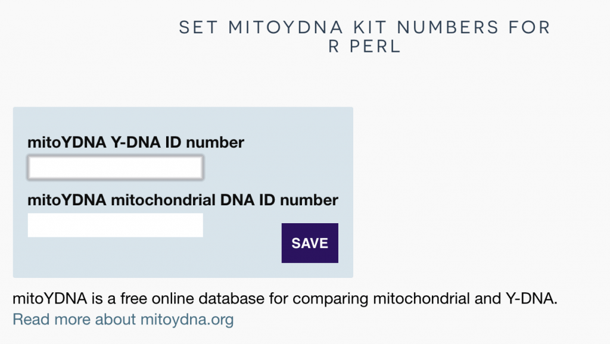Open the 'Read more about mitoydna.org' link

pos(125,319)
